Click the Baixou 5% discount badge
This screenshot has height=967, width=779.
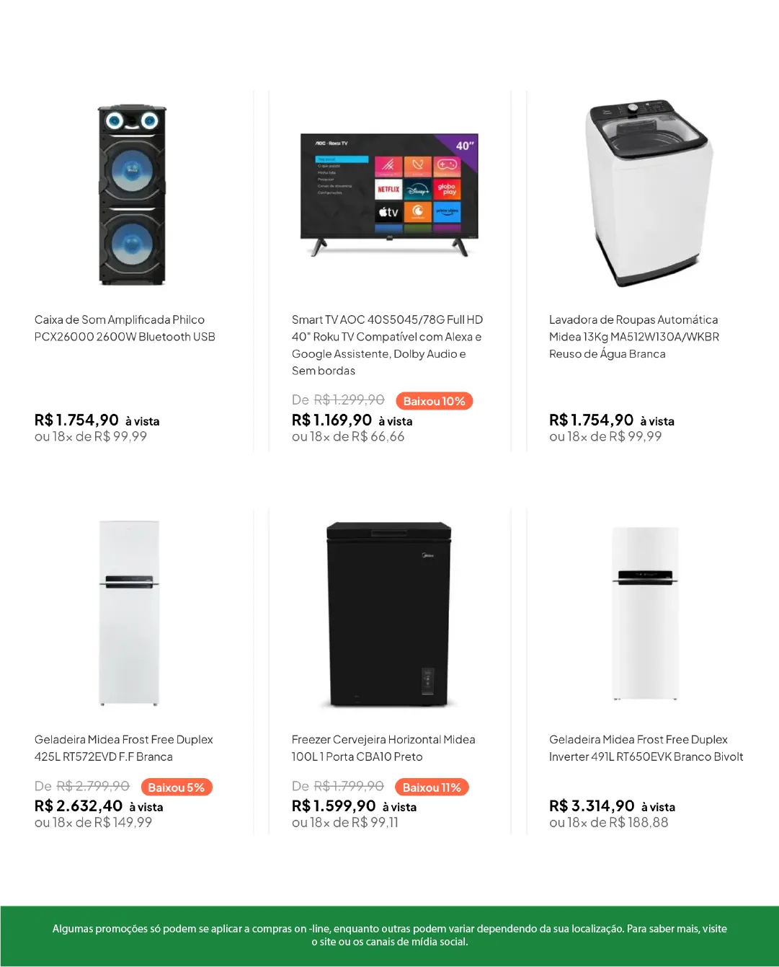[177, 787]
